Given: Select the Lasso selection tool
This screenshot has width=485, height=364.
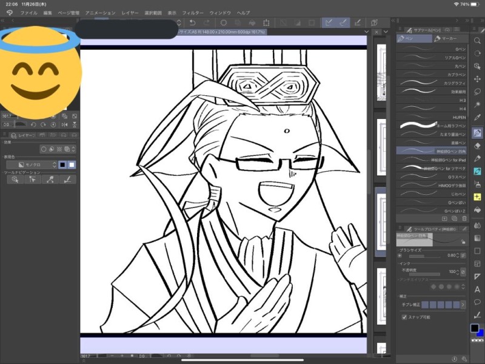Looking at the screenshot, I should (x=477, y=92).
